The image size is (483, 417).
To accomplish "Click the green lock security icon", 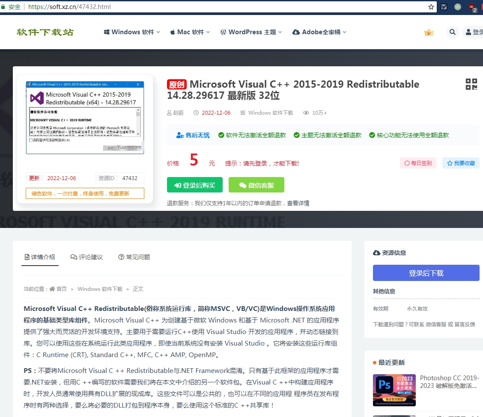I will pyautogui.click(x=3, y=6).
